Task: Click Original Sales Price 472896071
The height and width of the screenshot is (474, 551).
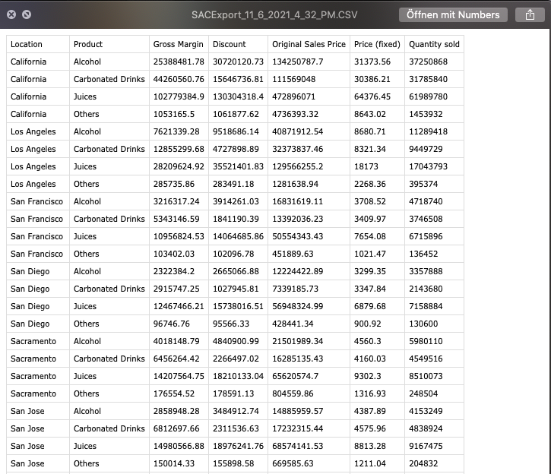Action: [x=293, y=96]
